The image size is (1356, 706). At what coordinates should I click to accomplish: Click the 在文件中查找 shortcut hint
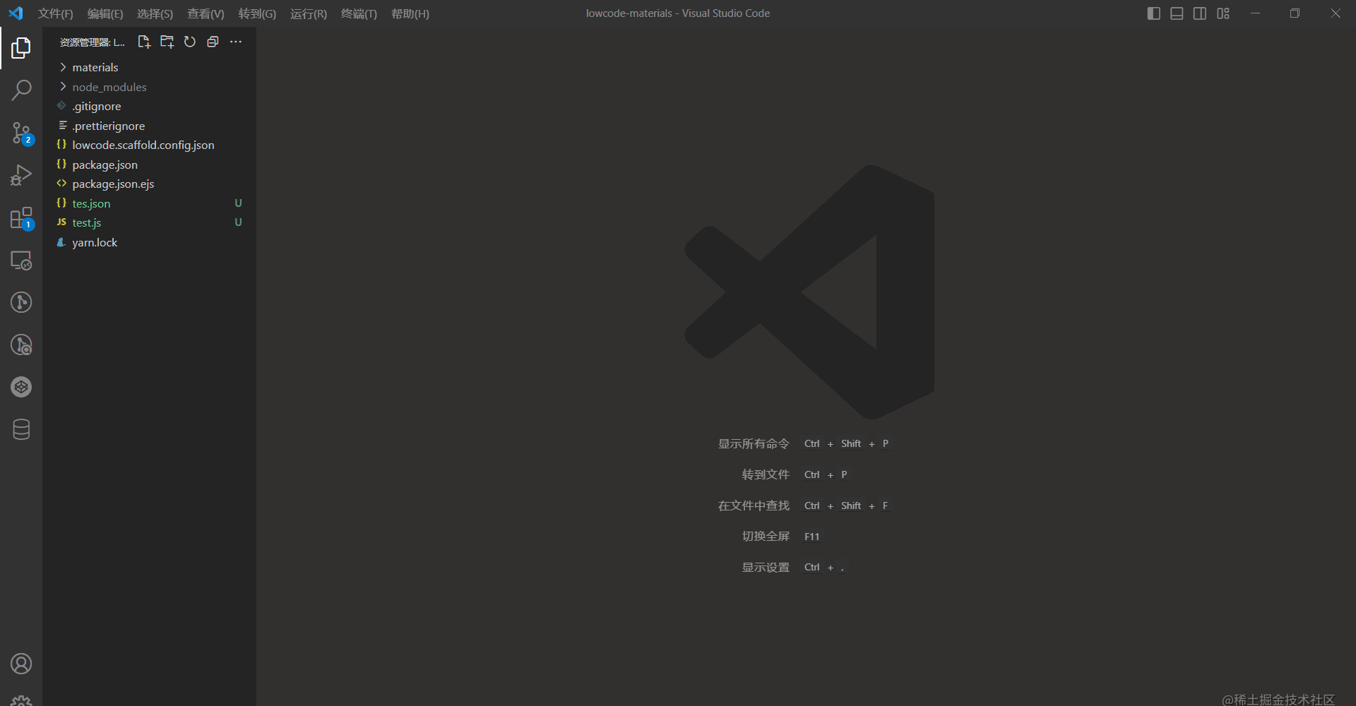coord(754,505)
